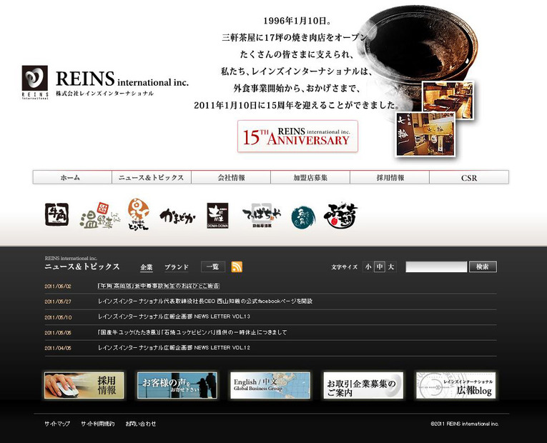
Task: Click the 検索 search button
Action: coord(483,267)
